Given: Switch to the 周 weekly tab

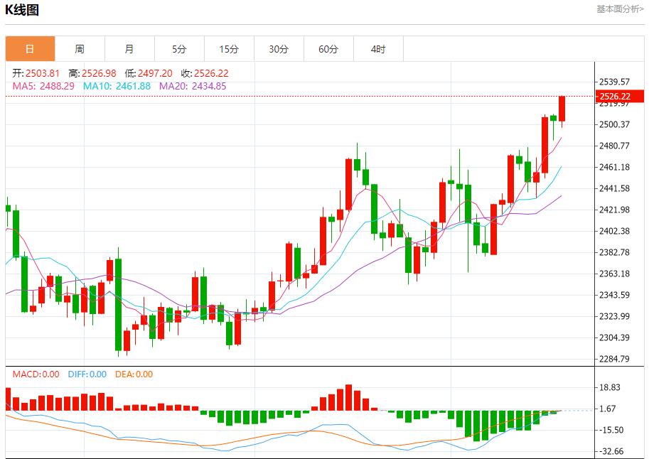Looking at the screenshot, I should (x=80, y=49).
